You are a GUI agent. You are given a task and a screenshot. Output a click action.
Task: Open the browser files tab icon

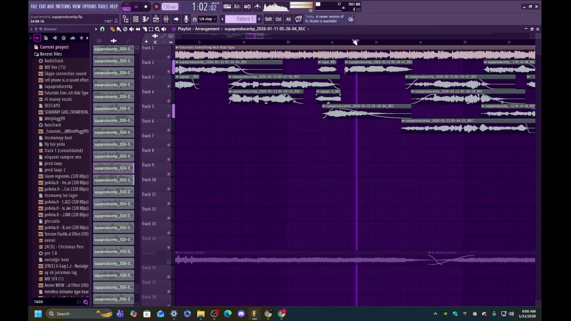pyautogui.click(x=46, y=38)
